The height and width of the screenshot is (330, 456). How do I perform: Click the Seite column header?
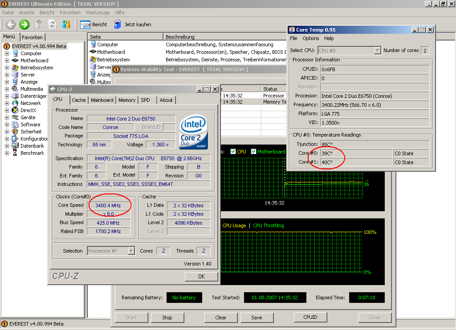click(125, 36)
